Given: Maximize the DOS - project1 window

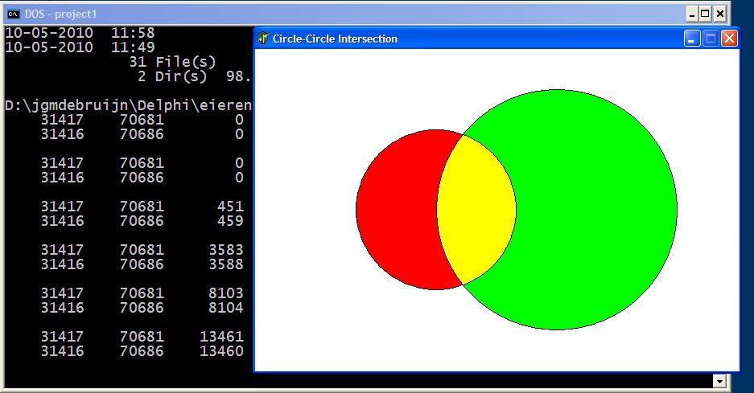Looking at the screenshot, I should (706, 14).
